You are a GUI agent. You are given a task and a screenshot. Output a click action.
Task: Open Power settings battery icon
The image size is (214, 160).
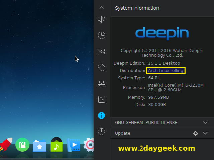[102, 51]
